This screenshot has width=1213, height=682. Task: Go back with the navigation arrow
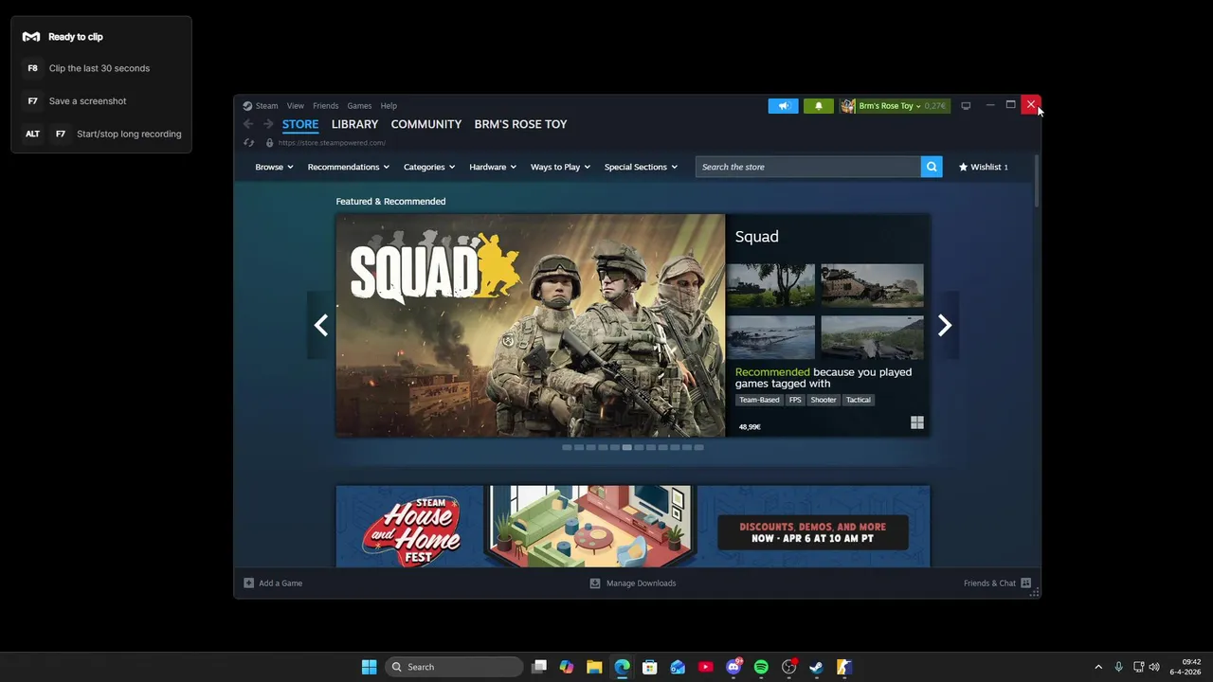point(248,124)
